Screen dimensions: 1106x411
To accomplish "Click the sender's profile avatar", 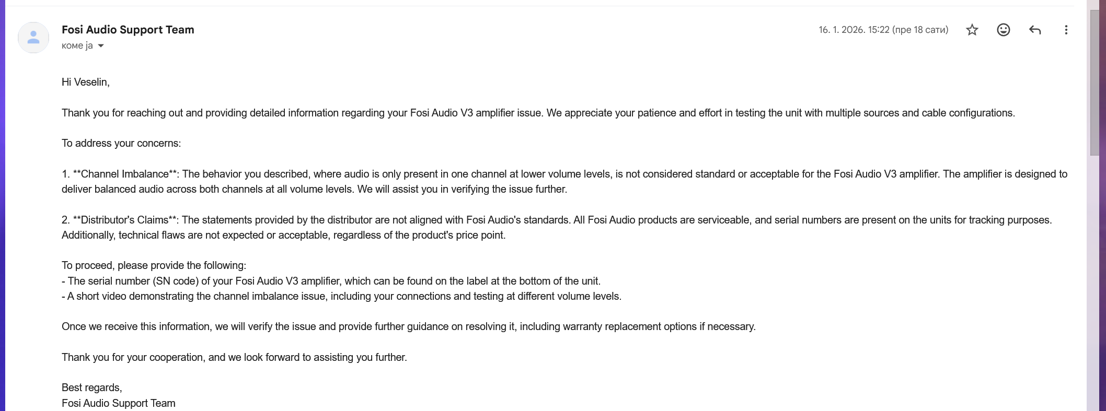I will click(33, 37).
